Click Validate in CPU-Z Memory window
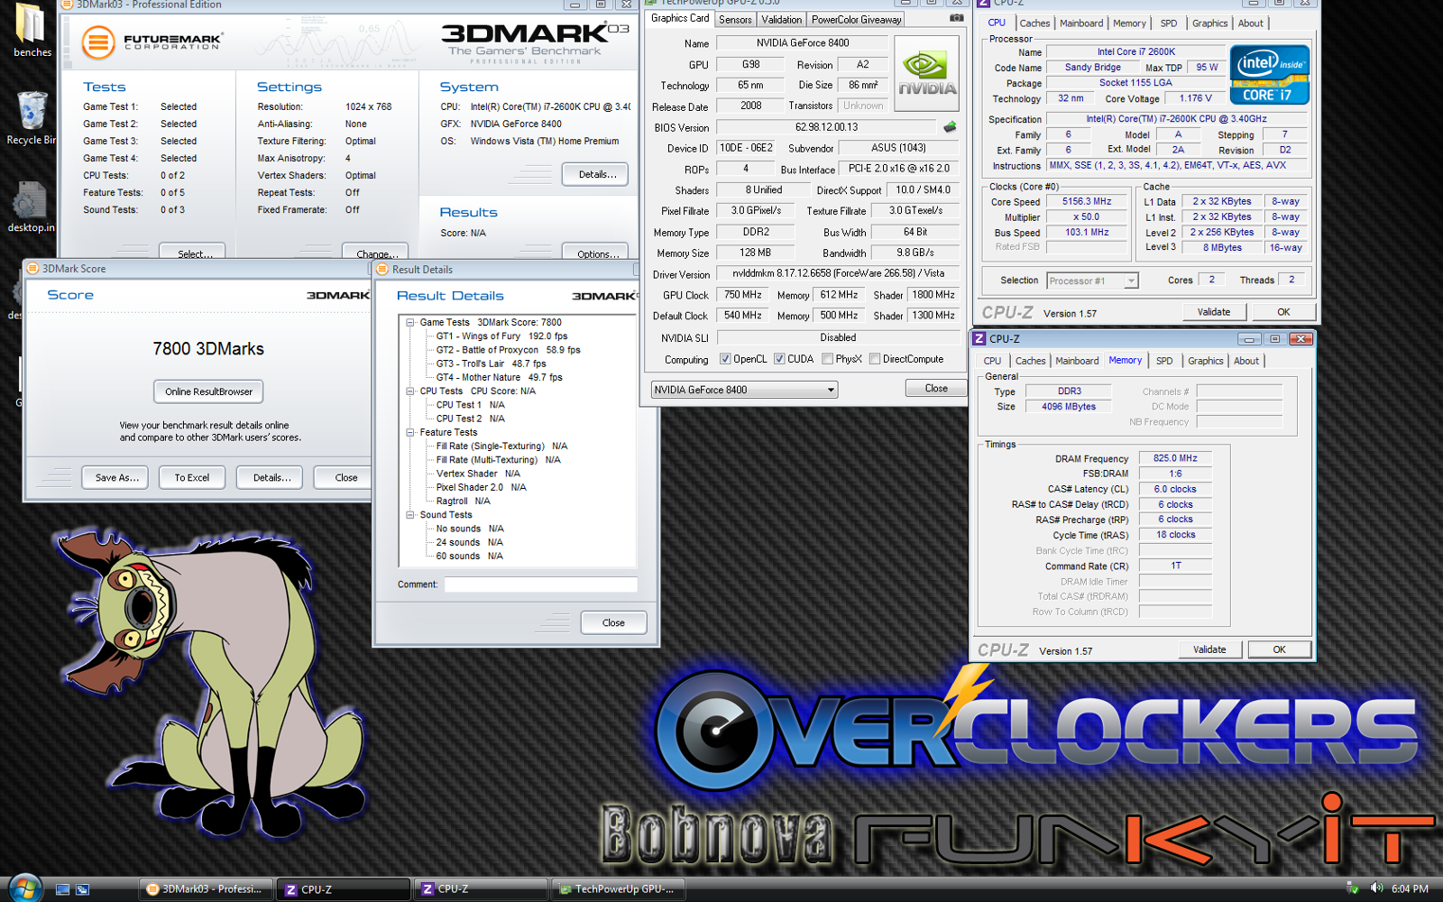Viewport: 1443px width, 902px height. 1209,649
